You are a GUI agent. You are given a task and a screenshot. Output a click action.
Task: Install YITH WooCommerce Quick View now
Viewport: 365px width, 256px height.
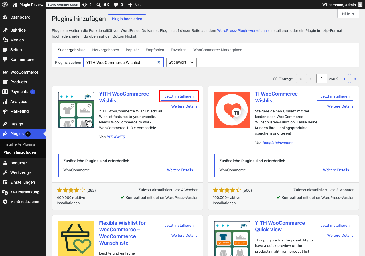335,225
